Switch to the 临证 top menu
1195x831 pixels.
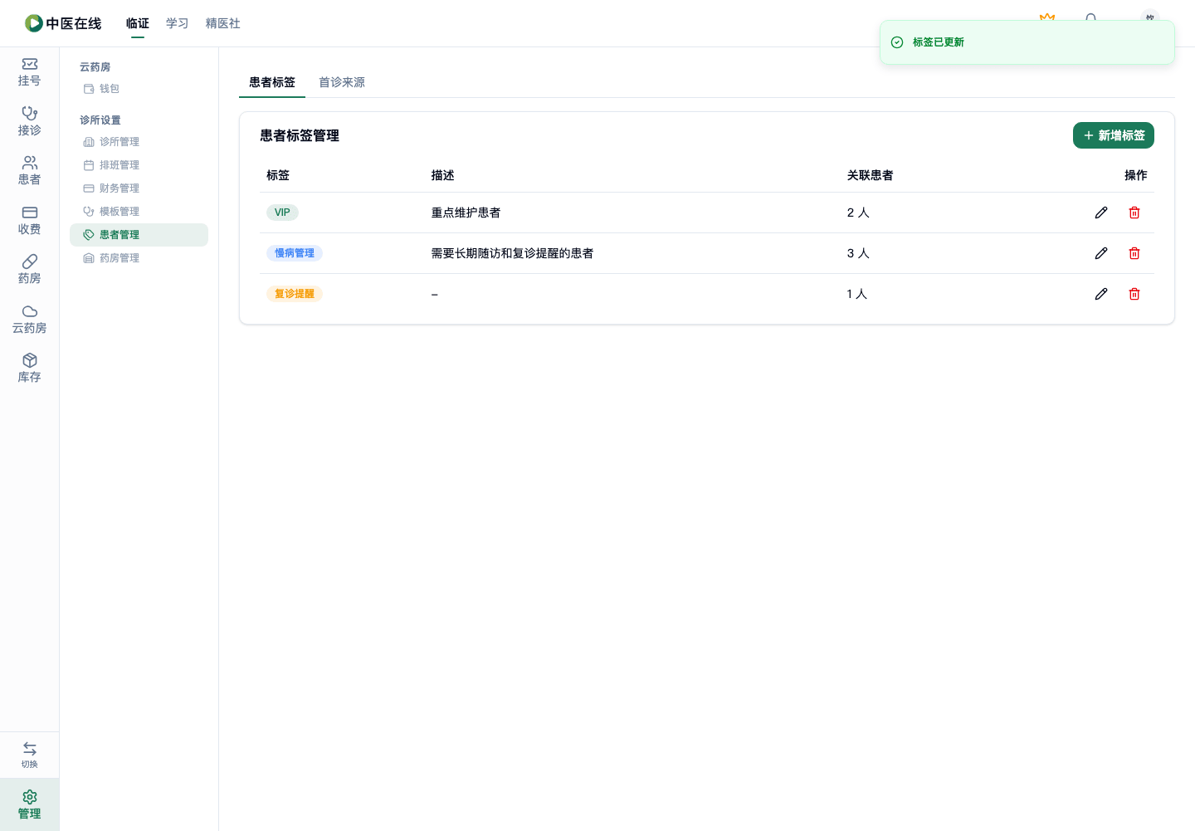click(138, 23)
